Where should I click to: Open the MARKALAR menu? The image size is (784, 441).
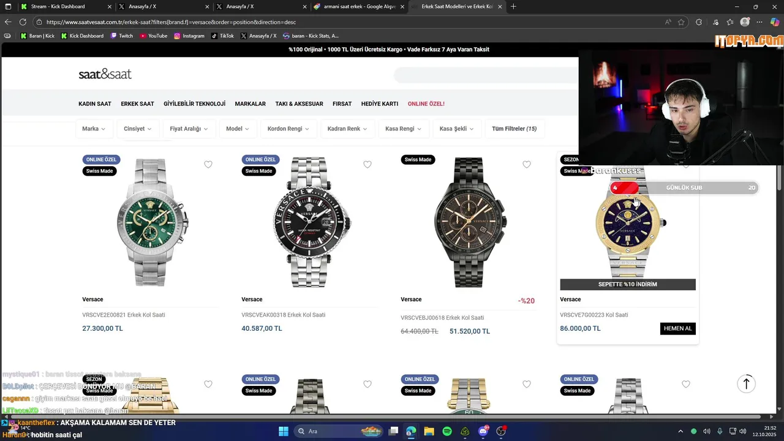pyautogui.click(x=250, y=104)
